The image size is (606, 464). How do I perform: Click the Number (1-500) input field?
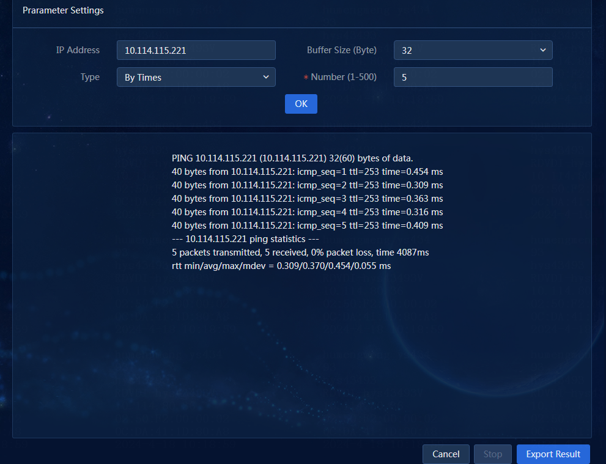tap(473, 77)
